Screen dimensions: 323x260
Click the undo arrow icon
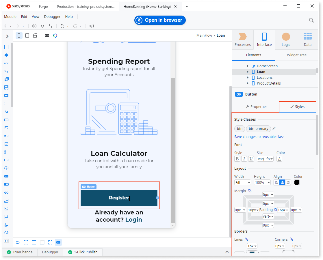point(62,26)
